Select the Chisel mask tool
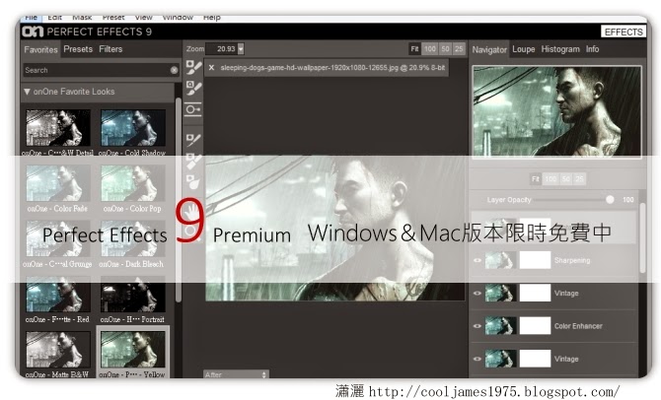The height and width of the screenshot is (400, 661). click(193, 162)
